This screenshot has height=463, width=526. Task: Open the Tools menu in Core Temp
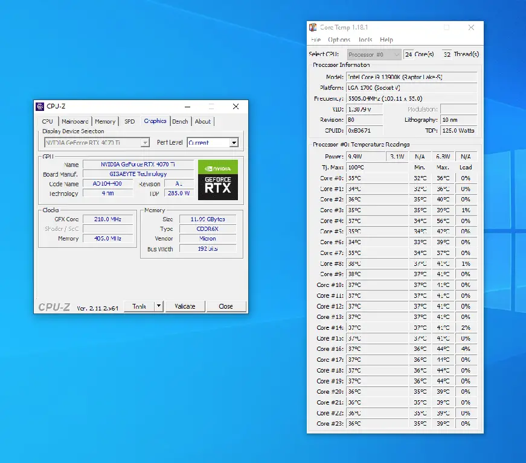[x=365, y=40]
